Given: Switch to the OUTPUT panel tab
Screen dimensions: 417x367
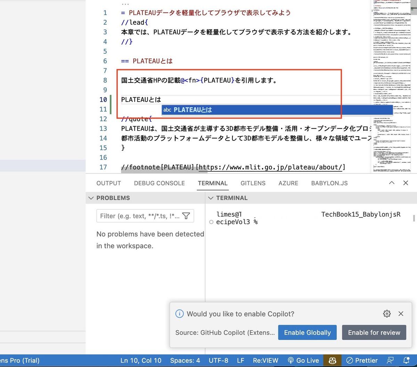Looking at the screenshot, I should (x=109, y=183).
